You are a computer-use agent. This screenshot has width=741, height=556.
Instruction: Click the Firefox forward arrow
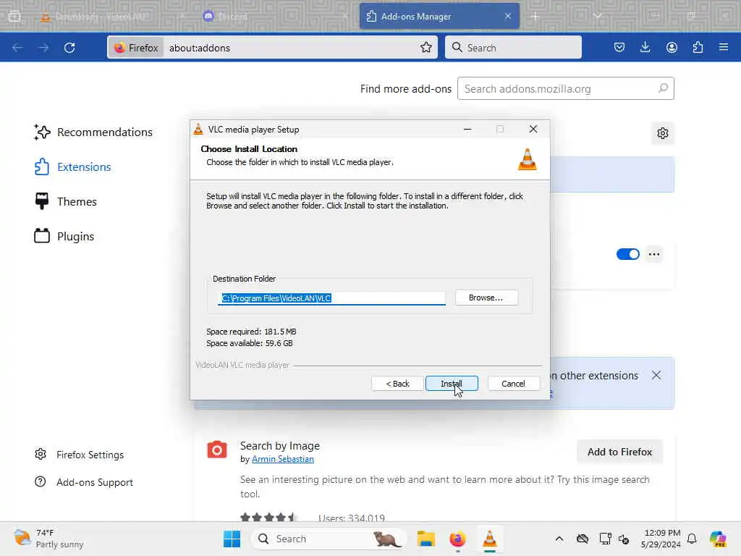click(43, 47)
